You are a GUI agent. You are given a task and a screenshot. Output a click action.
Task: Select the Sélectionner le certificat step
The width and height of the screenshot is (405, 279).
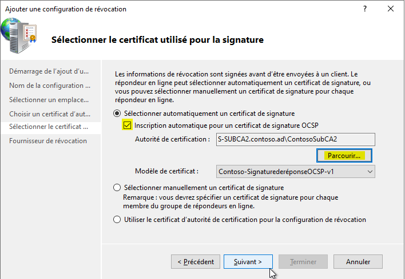coord(50,128)
